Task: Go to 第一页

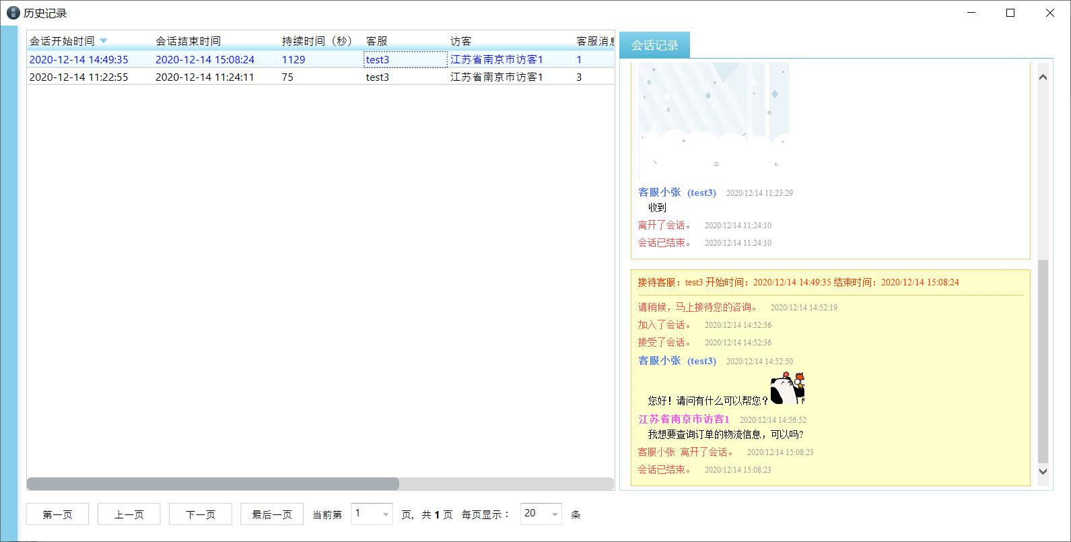Action: (x=57, y=514)
